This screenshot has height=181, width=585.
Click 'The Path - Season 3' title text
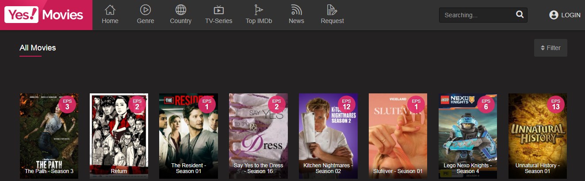[49, 171]
